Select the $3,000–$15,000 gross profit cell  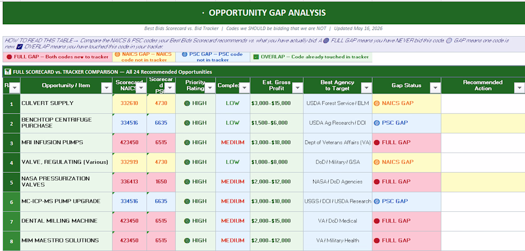(276, 104)
